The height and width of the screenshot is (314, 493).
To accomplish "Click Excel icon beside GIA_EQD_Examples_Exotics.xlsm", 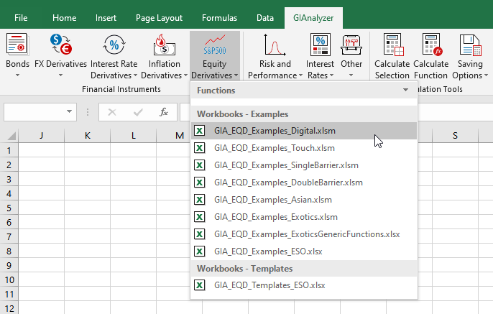I will pyautogui.click(x=199, y=217).
